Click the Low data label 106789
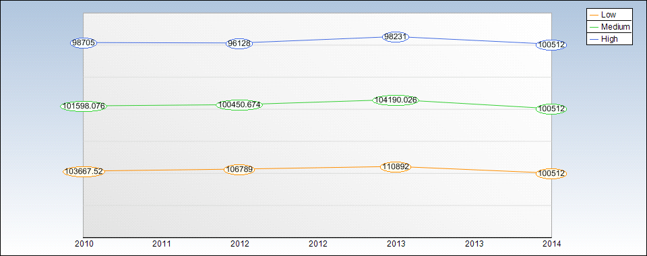The height and width of the screenshot is (256, 647). tap(239, 170)
